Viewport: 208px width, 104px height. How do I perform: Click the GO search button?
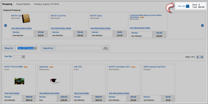(106, 48)
